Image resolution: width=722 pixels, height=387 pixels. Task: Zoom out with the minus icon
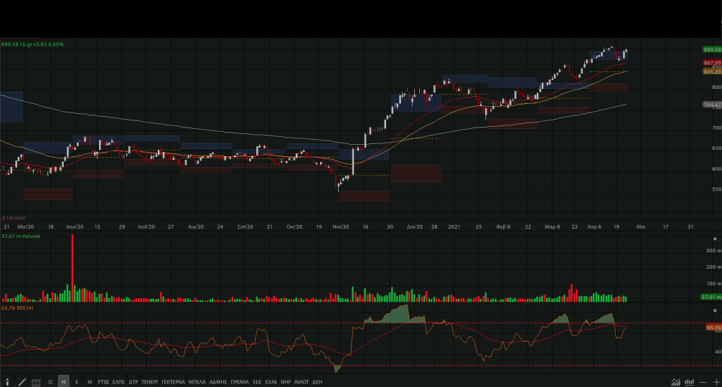(x=703, y=382)
